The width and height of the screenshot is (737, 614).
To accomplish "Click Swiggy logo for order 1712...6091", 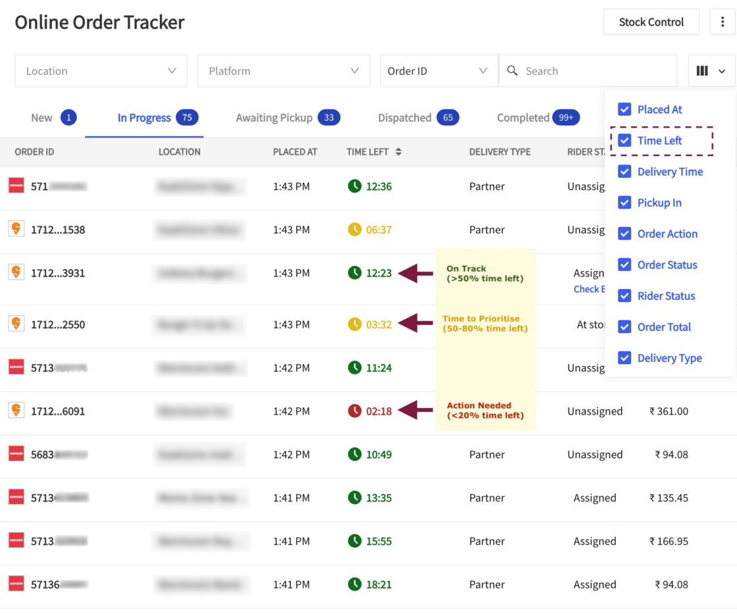I will [16, 411].
